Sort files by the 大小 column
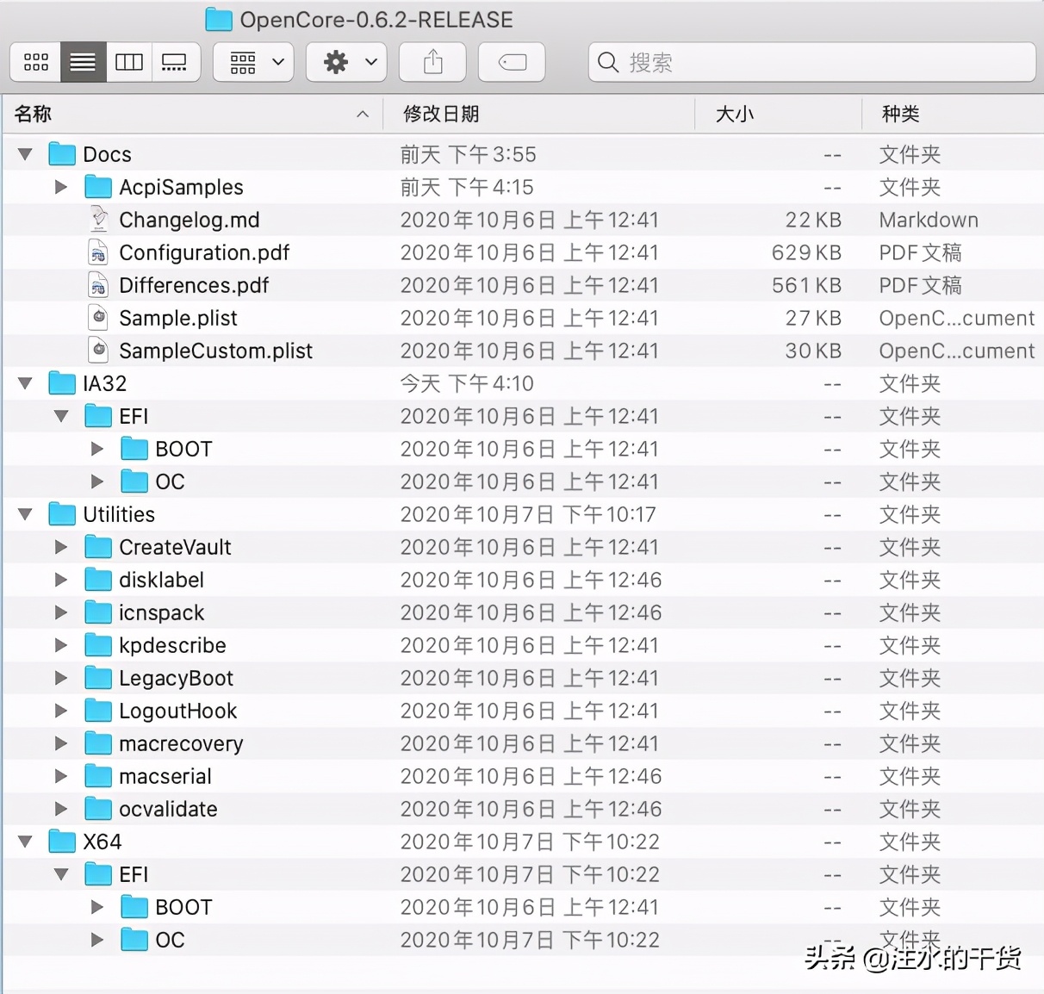Screen dimensions: 1044x994 [734, 113]
